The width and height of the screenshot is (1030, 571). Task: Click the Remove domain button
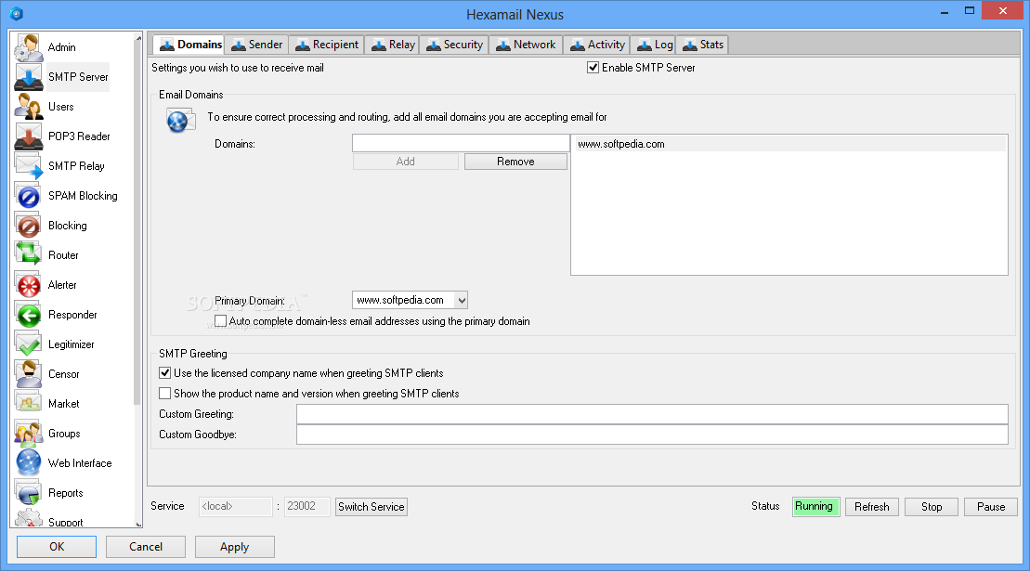[515, 162]
